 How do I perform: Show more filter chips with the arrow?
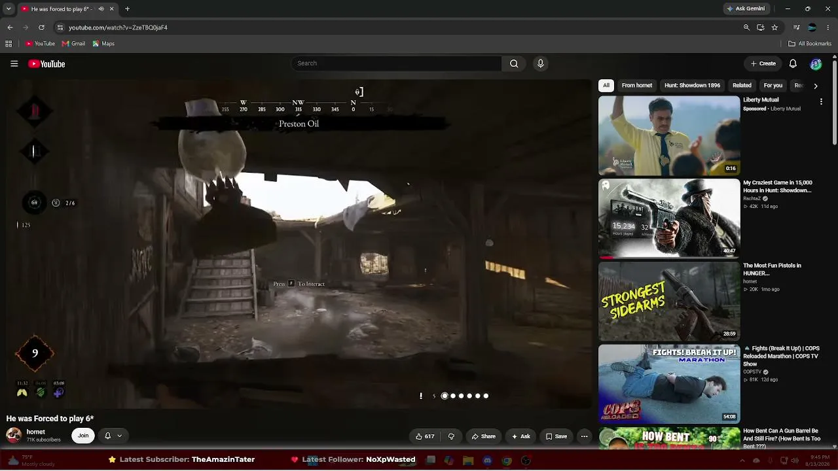tap(815, 86)
